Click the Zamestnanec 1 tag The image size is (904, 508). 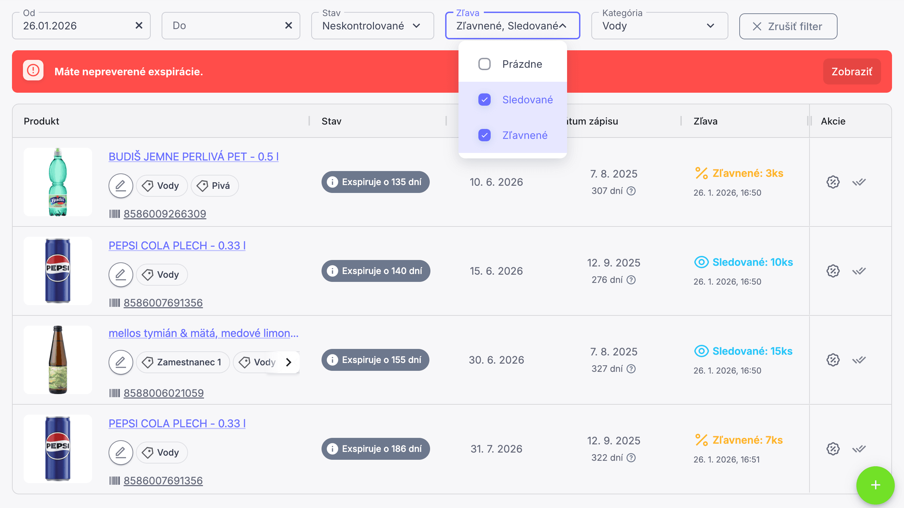(x=183, y=362)
